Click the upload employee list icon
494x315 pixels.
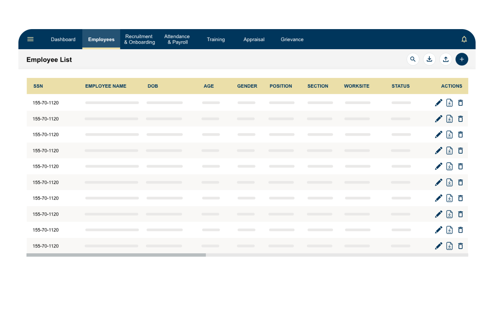(446, 59)
